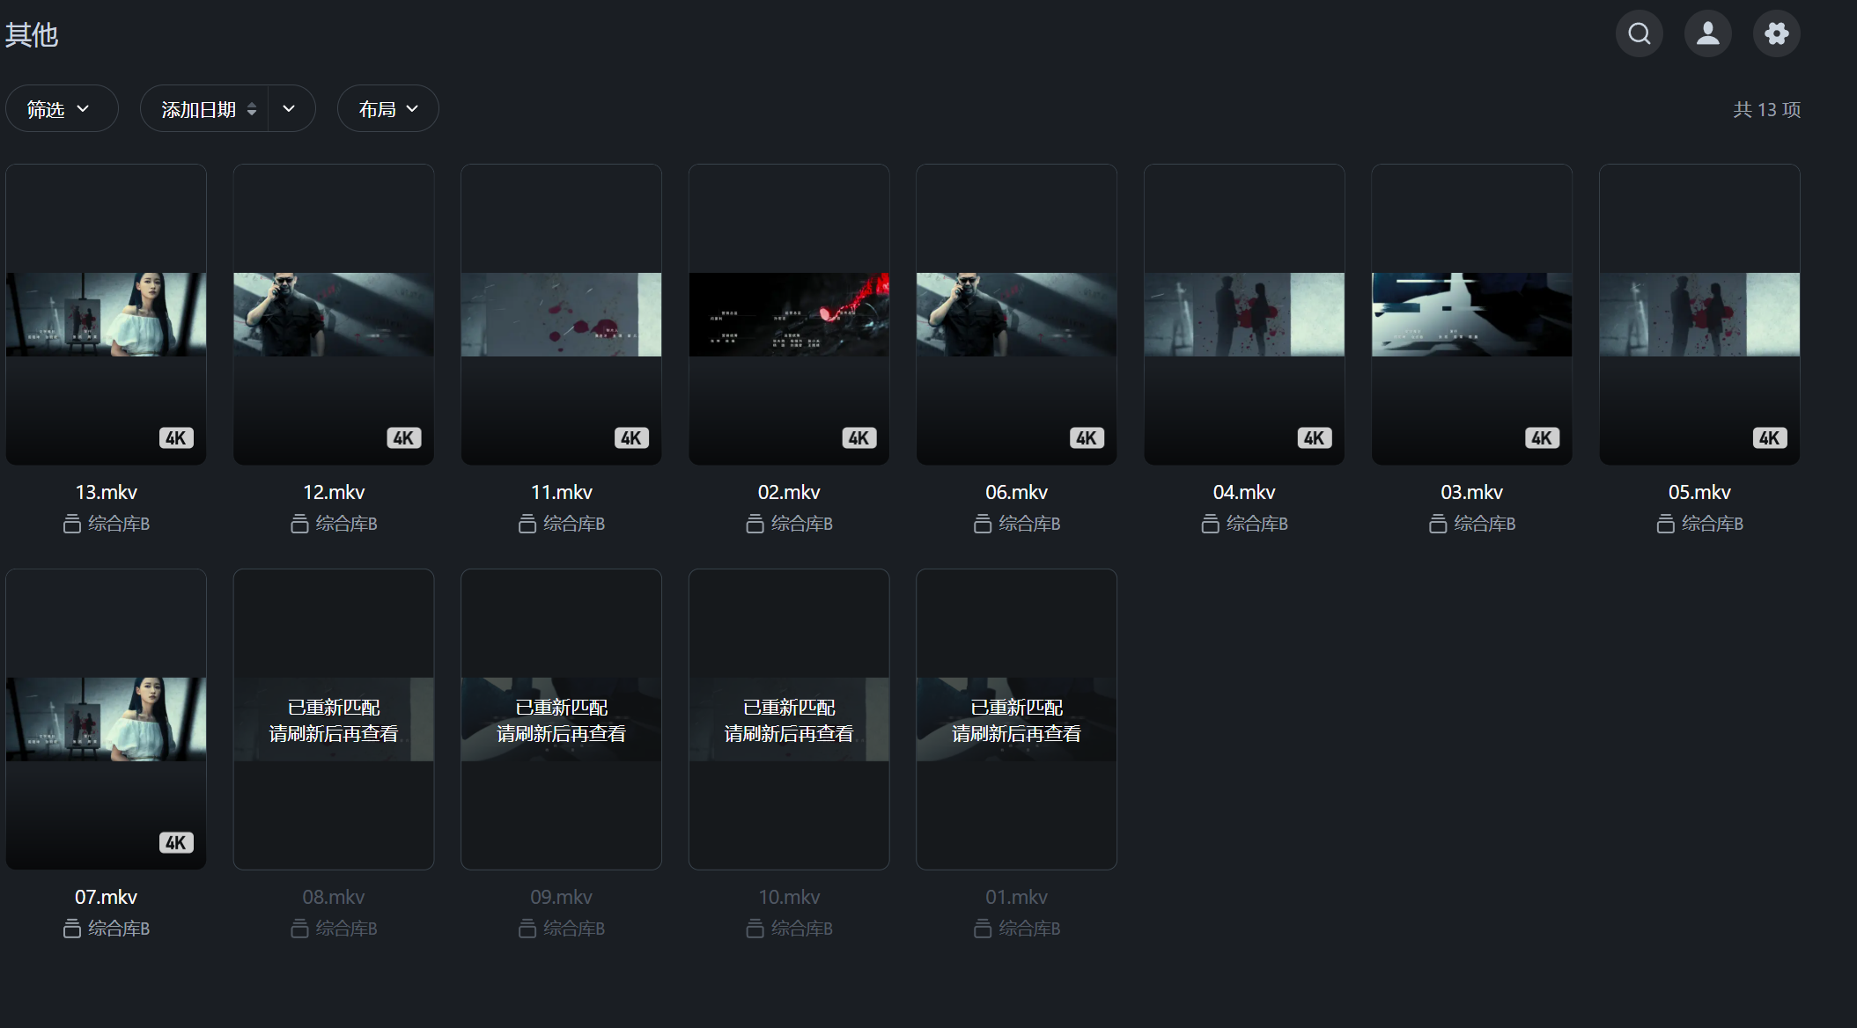
Task: Click the 01.mkv rematched card
Action: point(1016,719)
